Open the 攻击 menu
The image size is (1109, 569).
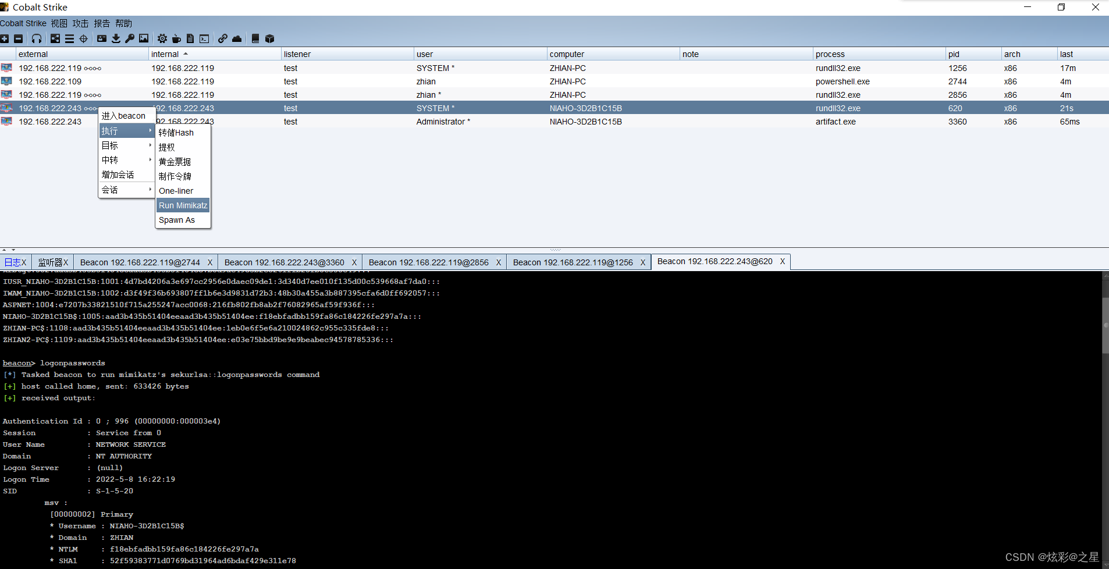pyautogui.click(x=80, y=23)
